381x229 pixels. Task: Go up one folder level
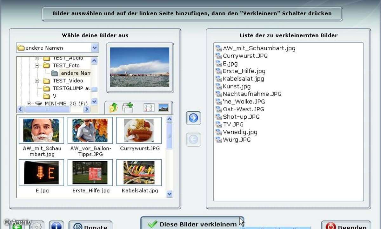point(113,108)
